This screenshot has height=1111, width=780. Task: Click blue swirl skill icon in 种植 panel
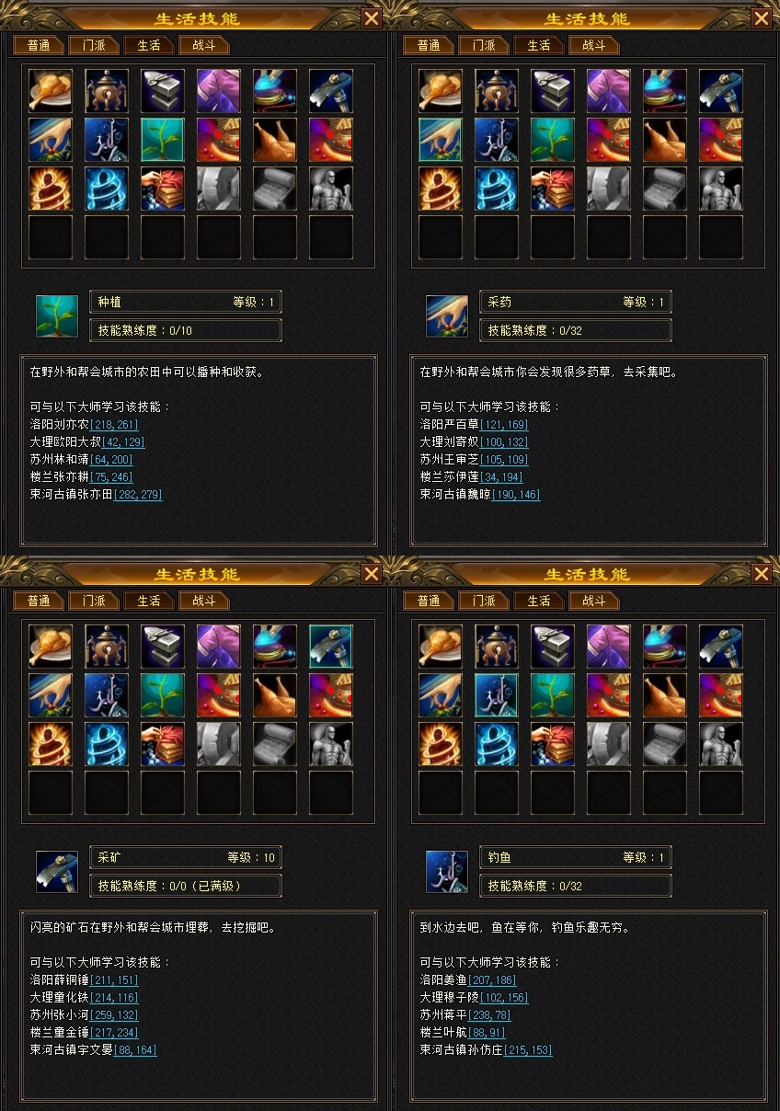pos(107,189)
